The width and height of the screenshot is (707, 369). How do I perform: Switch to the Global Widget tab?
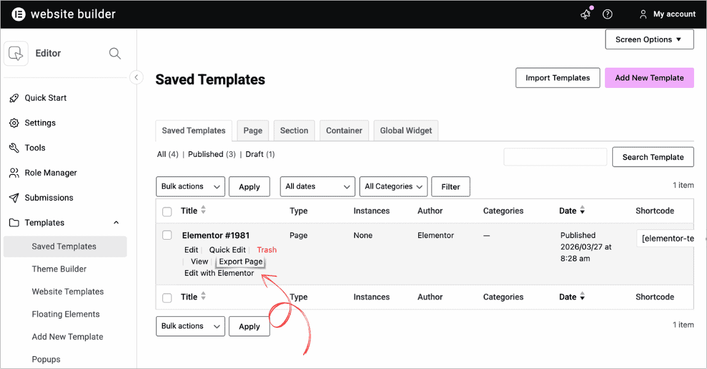[x=406, y=130]
